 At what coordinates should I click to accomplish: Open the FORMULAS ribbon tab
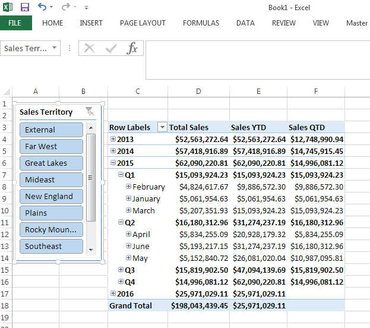201,23
